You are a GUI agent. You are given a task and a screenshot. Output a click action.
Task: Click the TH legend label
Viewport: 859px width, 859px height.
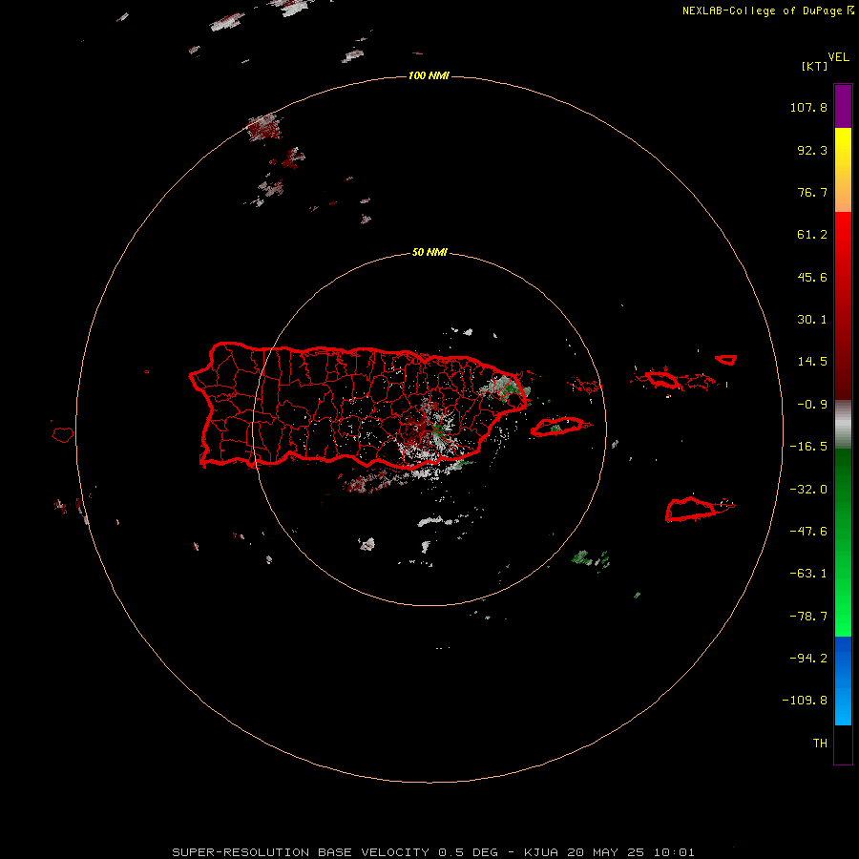pos(820,744)
